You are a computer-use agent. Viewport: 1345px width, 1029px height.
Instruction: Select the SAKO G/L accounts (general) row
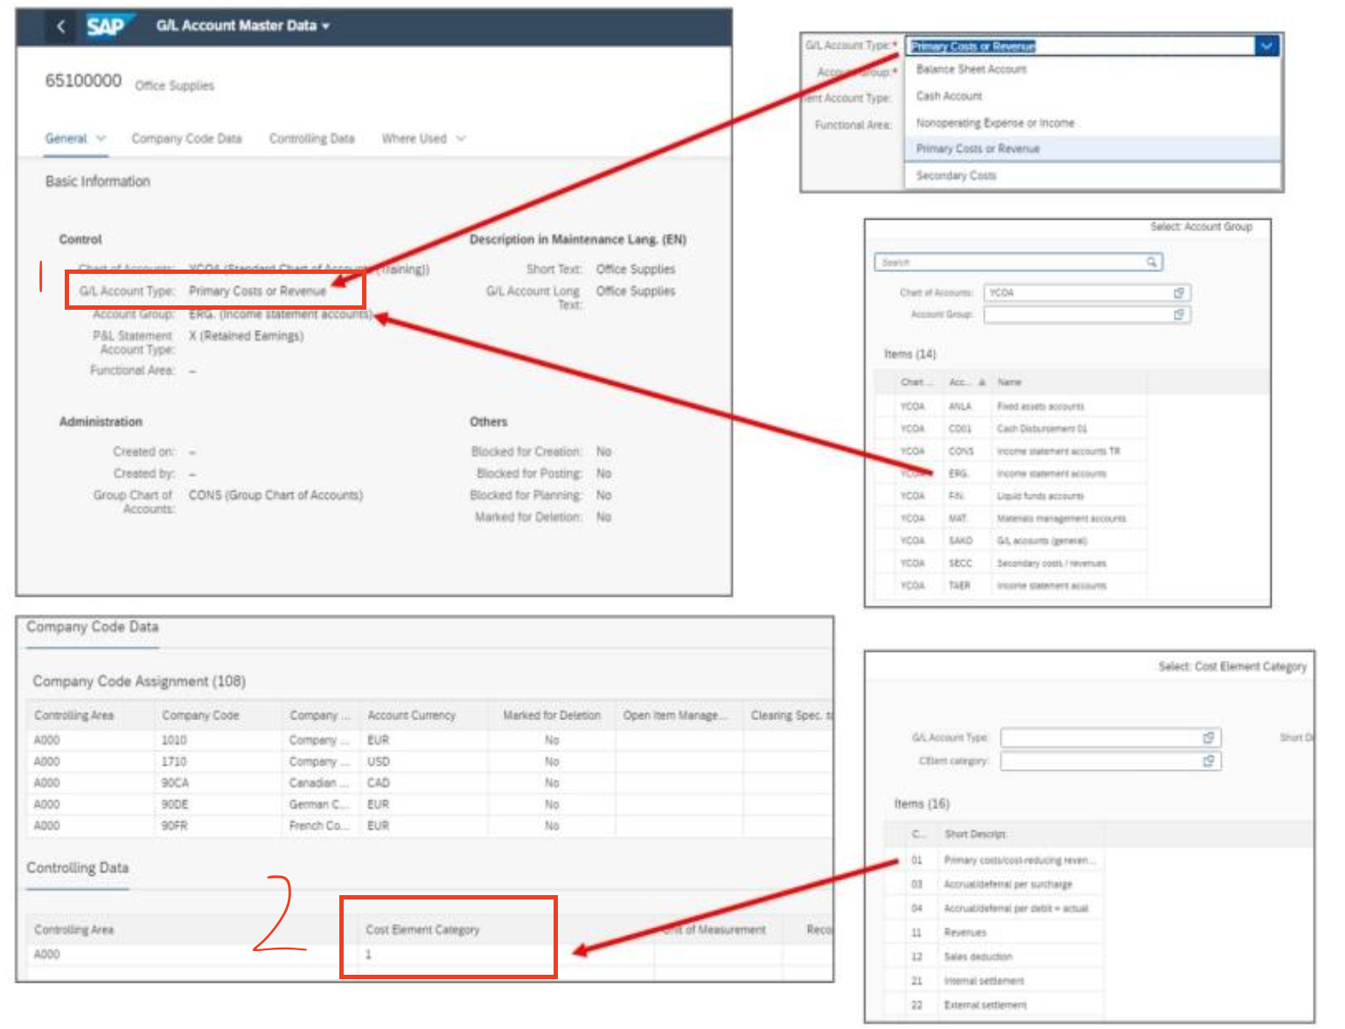[x=1010, y=541]
